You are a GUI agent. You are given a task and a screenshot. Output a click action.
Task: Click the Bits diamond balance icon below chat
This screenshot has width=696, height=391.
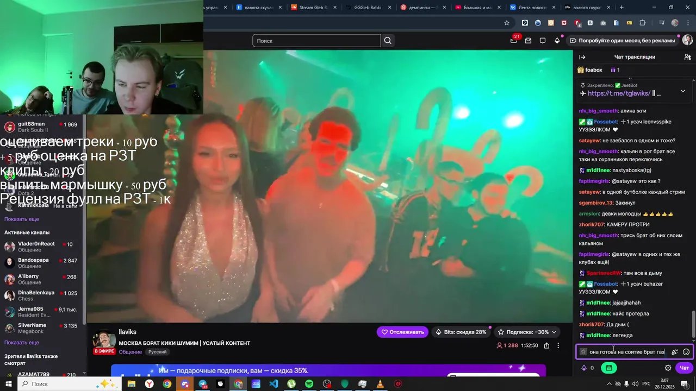(585, 368)
